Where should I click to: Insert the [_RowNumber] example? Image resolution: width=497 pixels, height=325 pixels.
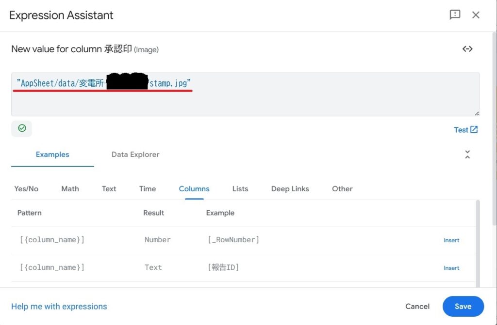(x=451, y=240)
